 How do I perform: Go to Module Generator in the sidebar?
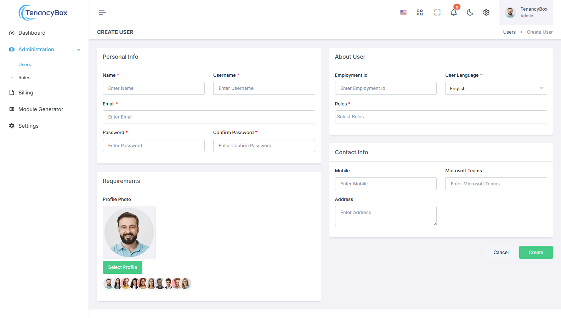click(x=41, y=109)
